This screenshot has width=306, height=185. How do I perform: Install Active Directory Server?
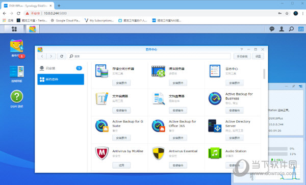point(235,138)
